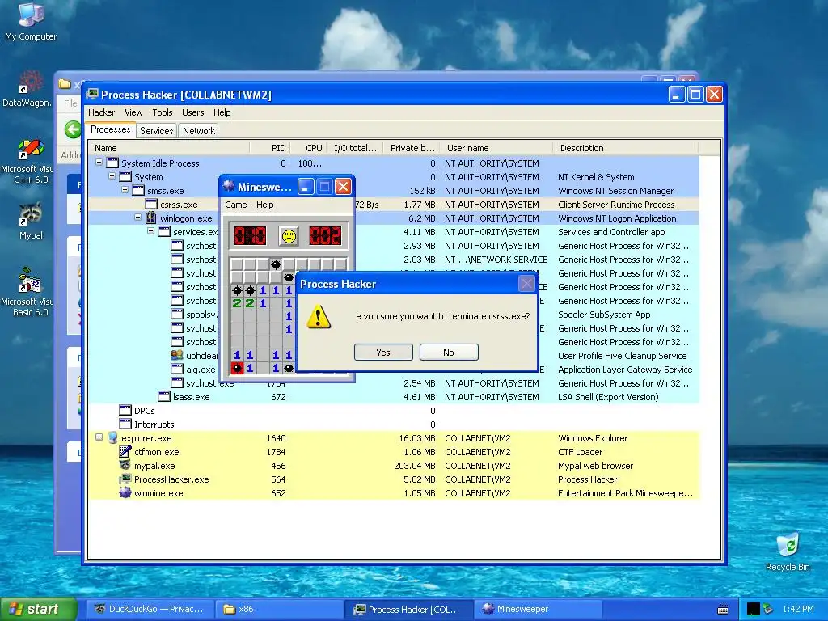This screenshot has width=828, height=621.
Task: Click the Interrupts row icon
Action: (x=125, y=424)
